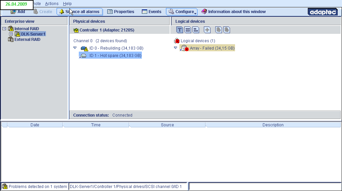Switch to full size capacity view icon
Screen dimensions: 342x191
click(x=188, y=30)
